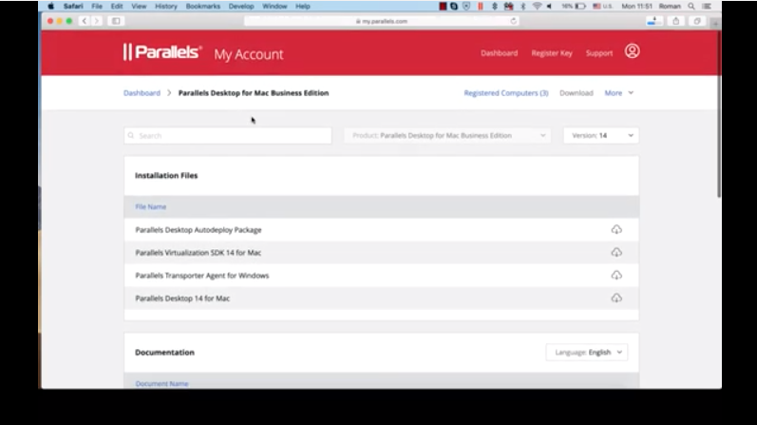Open Support link in header
The width and height of the screenshot is (757, 425).
(x=599, y=53)
